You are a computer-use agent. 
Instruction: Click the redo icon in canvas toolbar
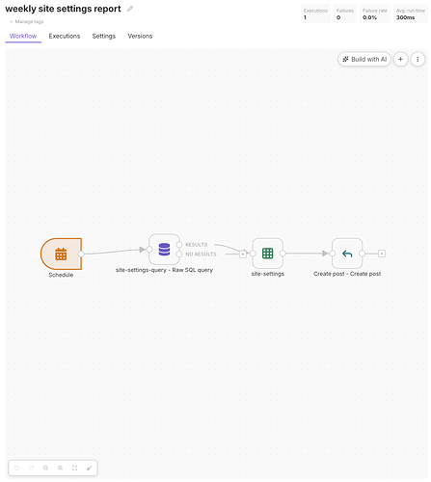coord(32,468)
